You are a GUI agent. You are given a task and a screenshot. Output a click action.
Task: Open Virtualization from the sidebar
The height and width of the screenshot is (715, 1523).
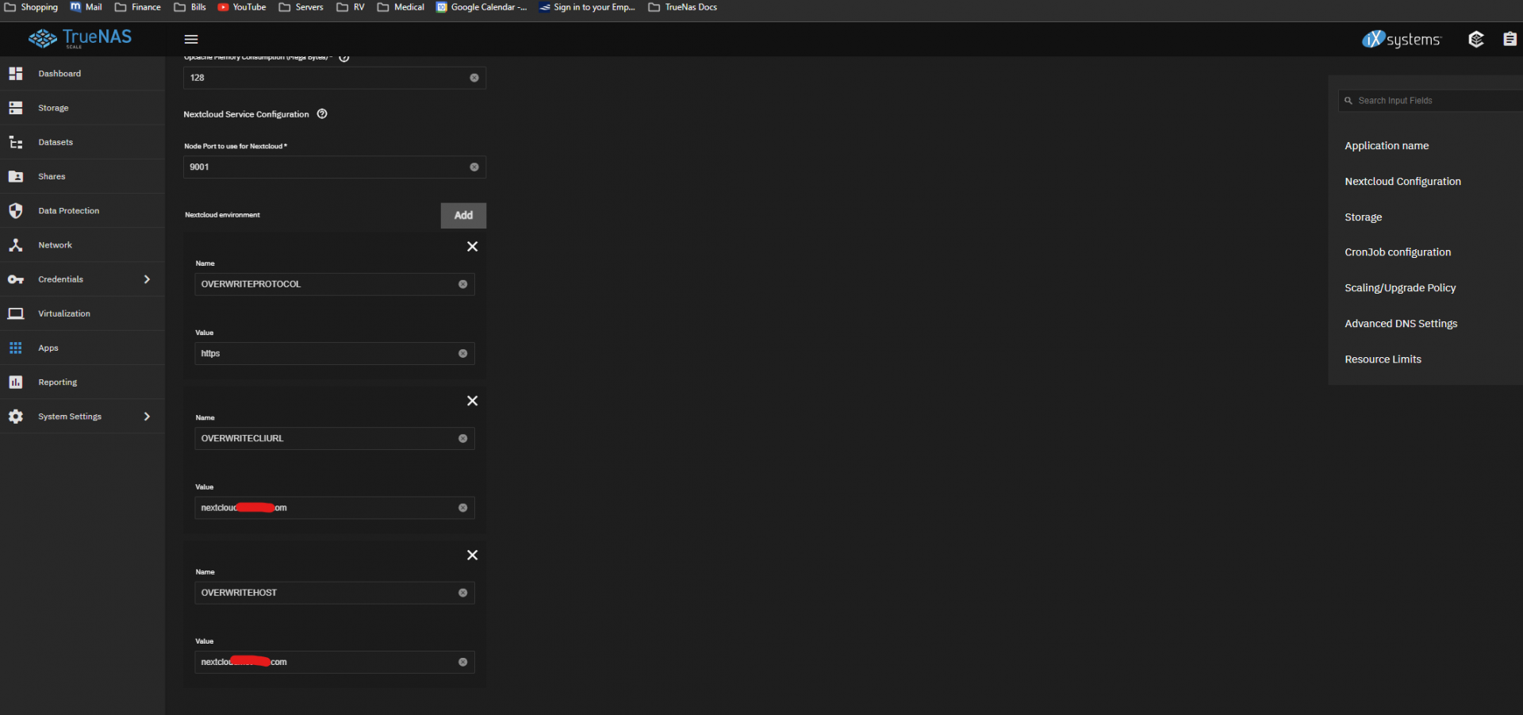tap(82, 313)
